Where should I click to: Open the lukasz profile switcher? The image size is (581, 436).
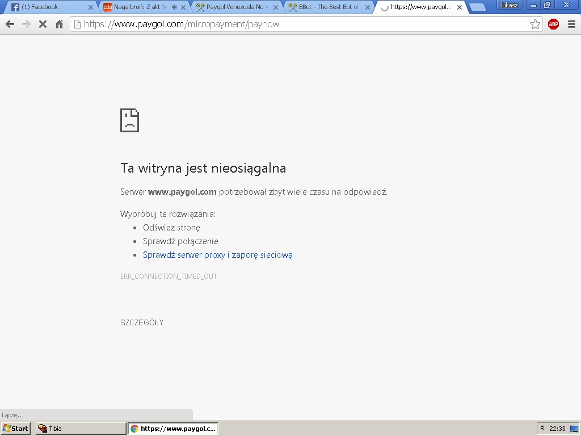click(509, 5)
